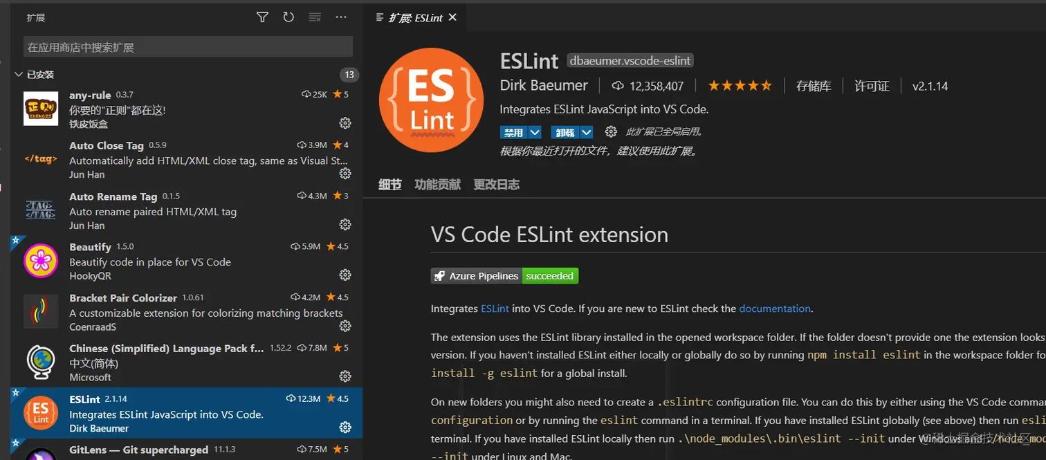Open the ESLint link in readme

pyautogui.click(x=495, y=309)
